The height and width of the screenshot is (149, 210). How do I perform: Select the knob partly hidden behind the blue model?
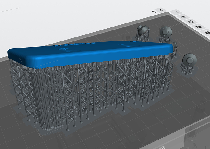pyautogui.click(x=175, y=46)
